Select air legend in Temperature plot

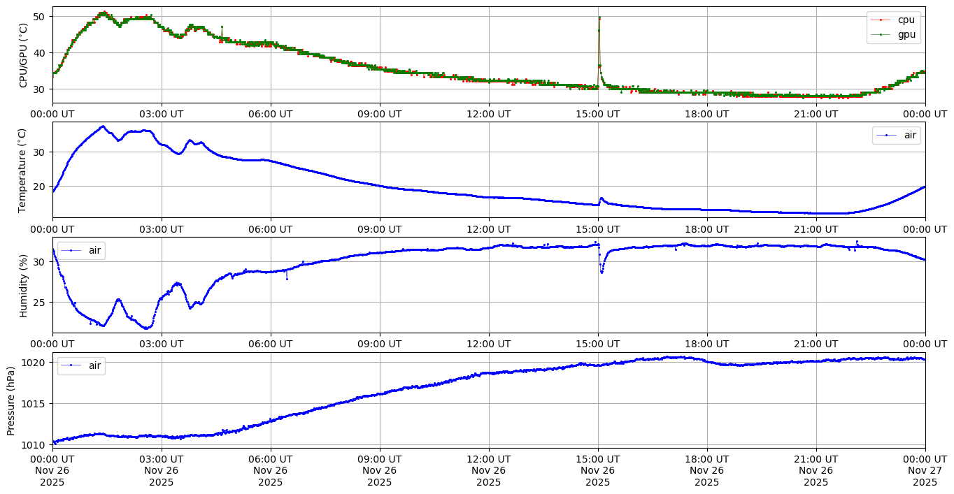point(896,136)
